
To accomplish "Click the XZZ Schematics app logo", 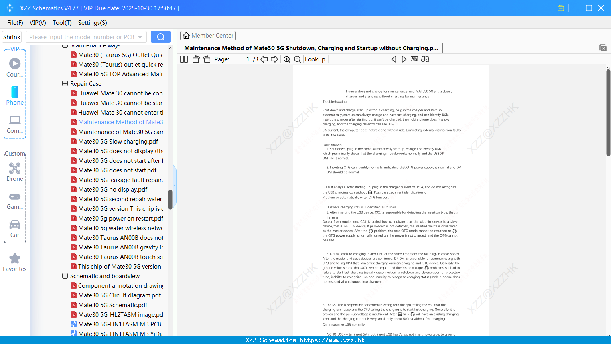I will pos(10,8).
